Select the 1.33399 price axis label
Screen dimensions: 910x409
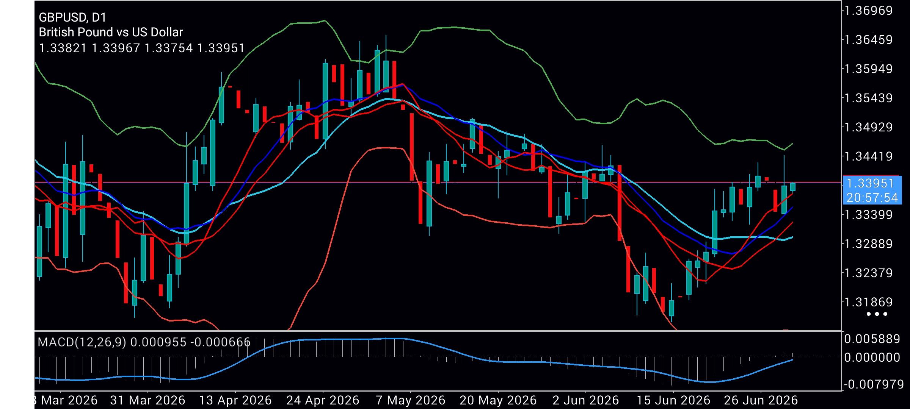click(x=868, y=215)
